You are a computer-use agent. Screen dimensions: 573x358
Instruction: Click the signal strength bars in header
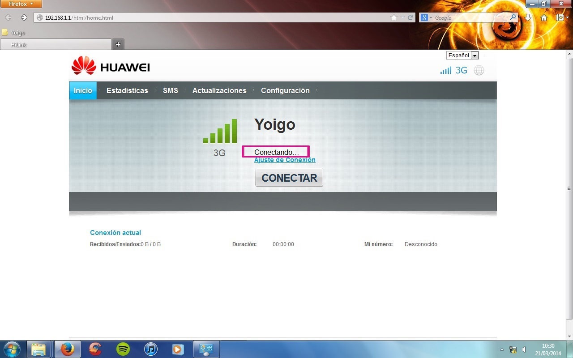[x=446, y=71]
